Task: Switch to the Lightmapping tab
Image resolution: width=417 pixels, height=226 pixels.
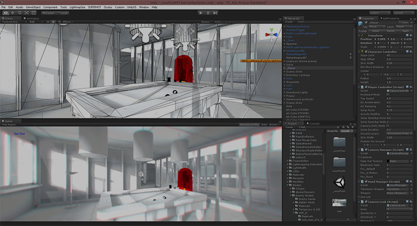Action: [x=390, y=18]
